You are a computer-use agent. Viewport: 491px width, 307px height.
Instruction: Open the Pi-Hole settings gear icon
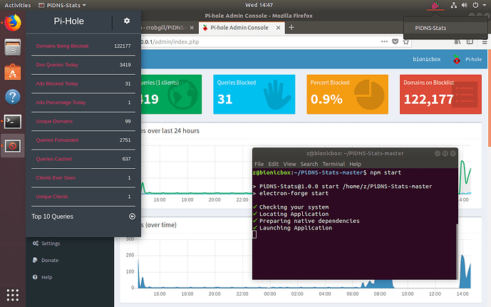(x=127, y=21)
